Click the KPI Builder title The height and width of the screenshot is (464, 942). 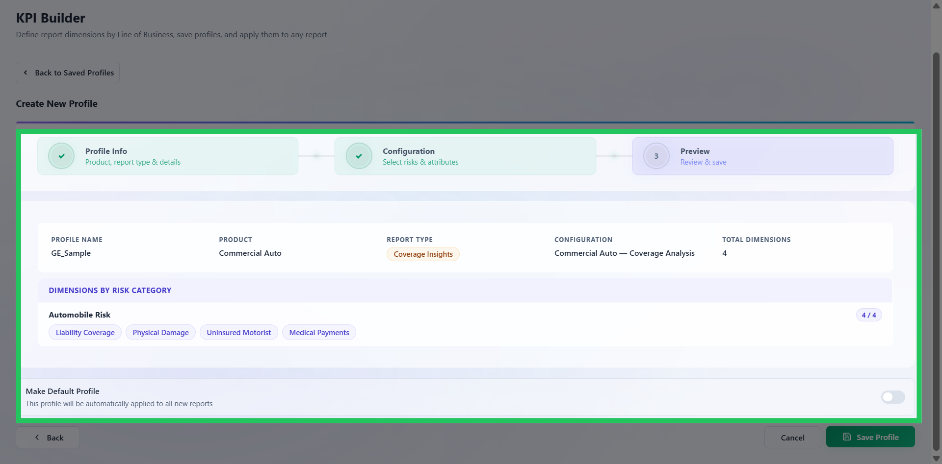pyautogui.click(x=51, y=18)
